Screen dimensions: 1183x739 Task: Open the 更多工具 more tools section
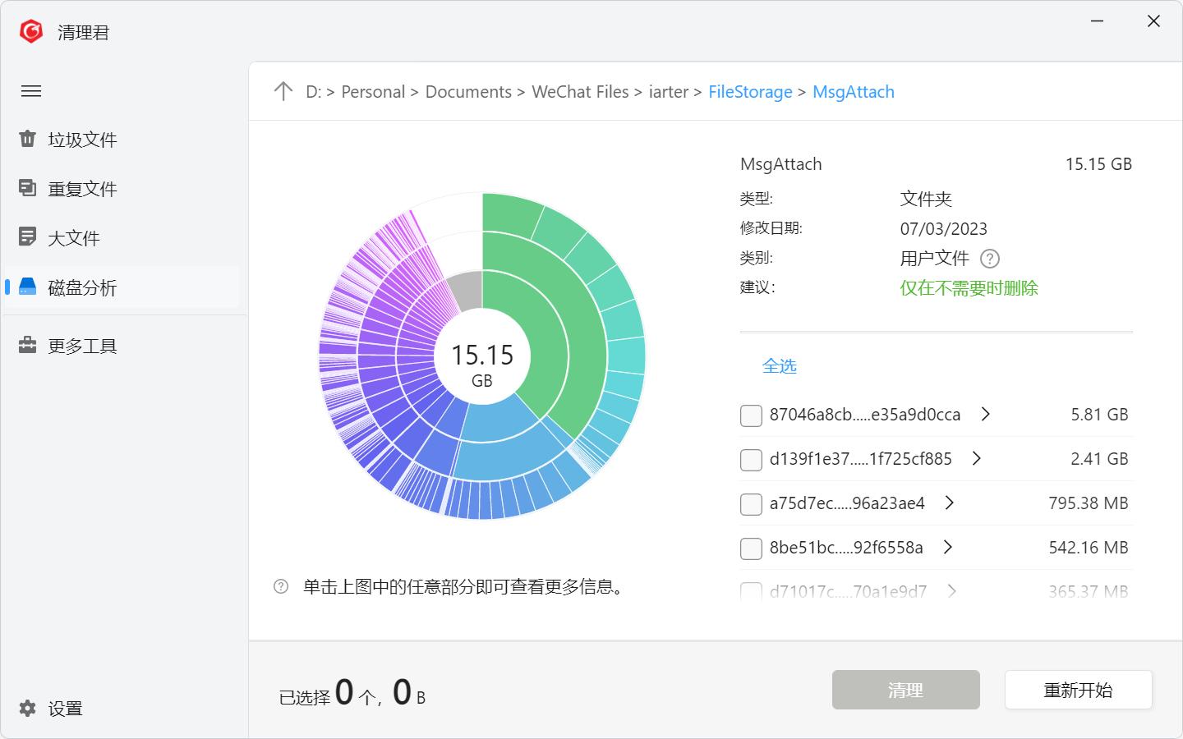point(82,346)
